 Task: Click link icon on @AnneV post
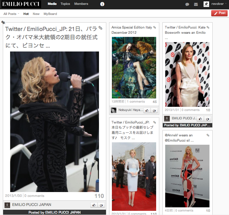pos(208,135)
